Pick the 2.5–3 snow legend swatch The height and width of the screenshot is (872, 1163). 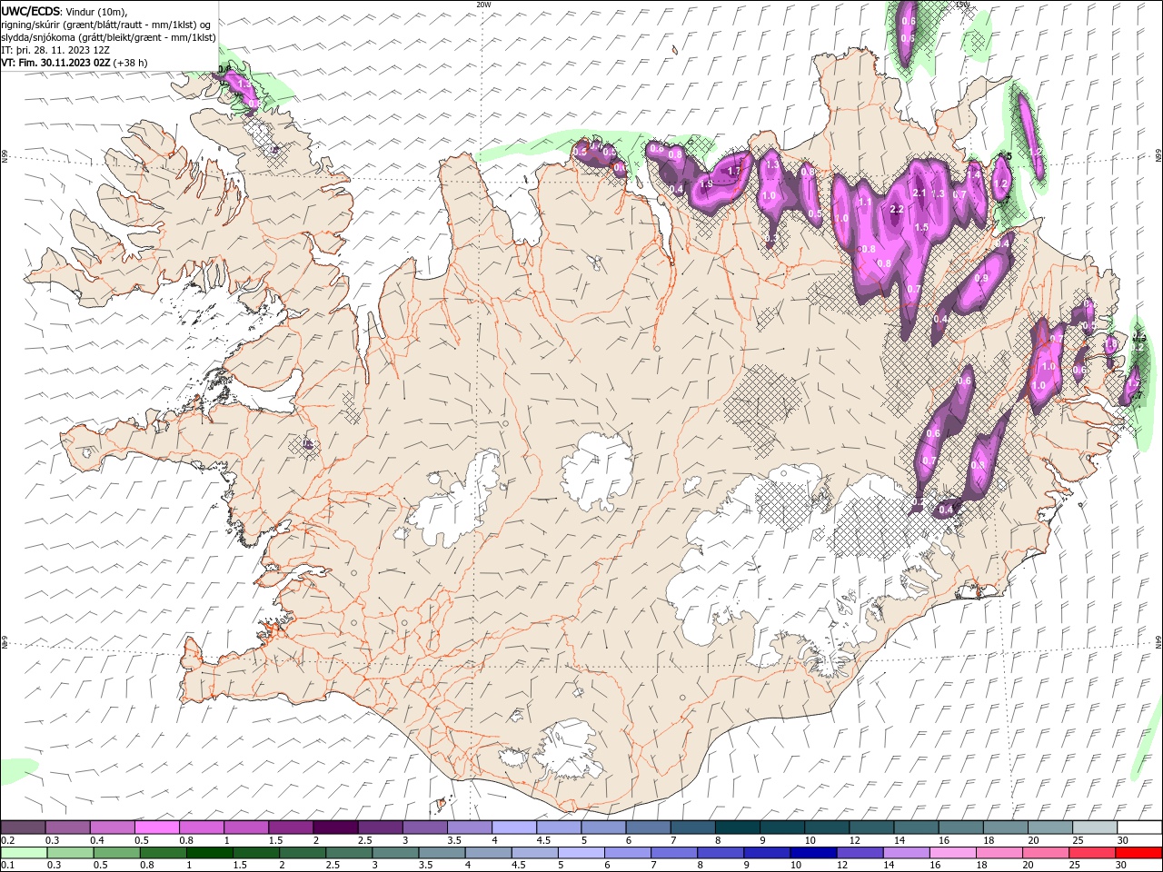[x=380, y=827]
